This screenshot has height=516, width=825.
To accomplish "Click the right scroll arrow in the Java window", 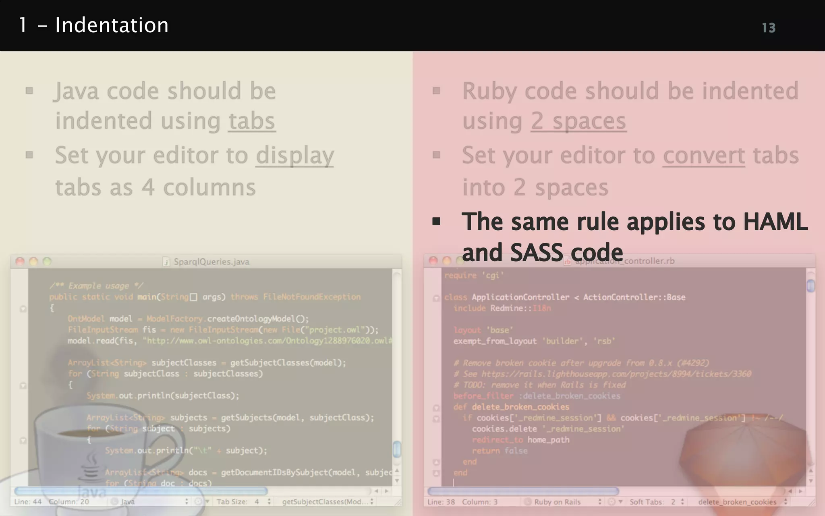I will pyautogui.click(x=387, y=491).
